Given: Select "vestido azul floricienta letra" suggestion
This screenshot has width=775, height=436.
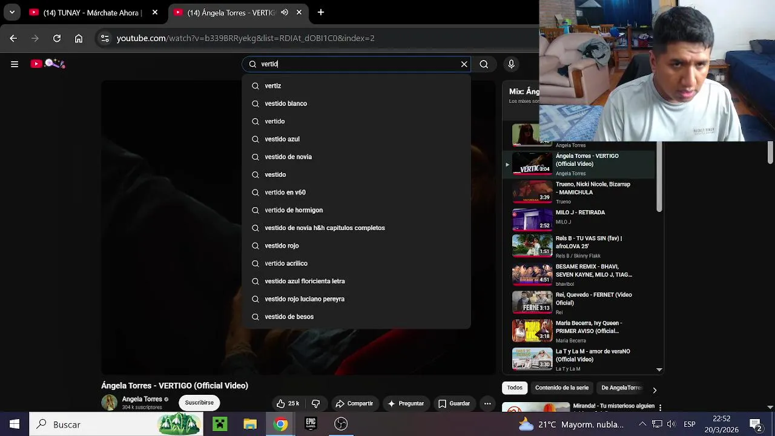Looking at the screenshot, I should pyautogui.click(x=357, y=281).
